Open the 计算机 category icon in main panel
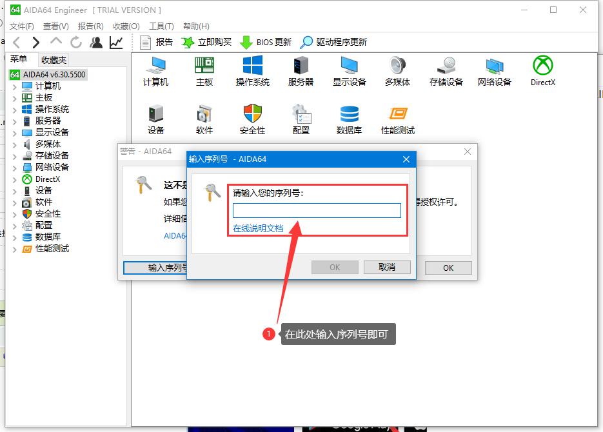Screen dimensions: 603x432 (x=156, y=71)
